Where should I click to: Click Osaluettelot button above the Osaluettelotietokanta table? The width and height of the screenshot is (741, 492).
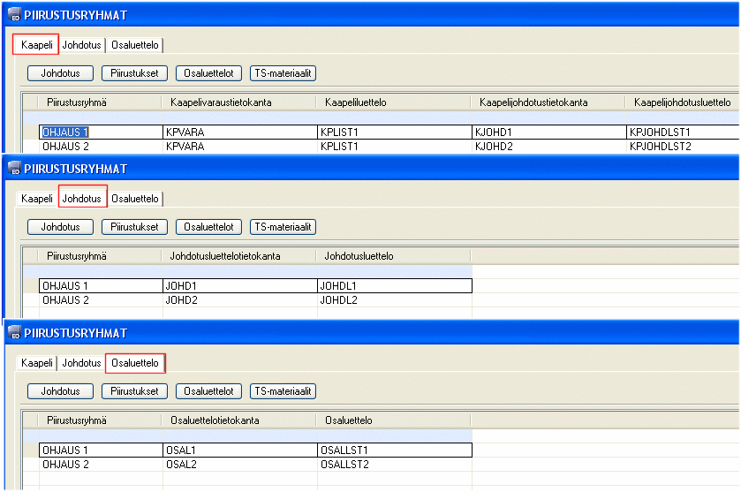point(208,390)
